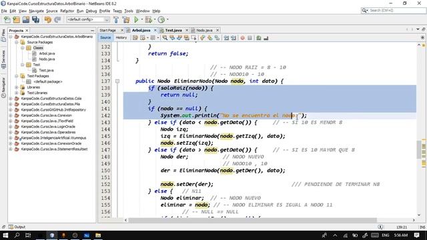Click the Comment icon in editor toolbar

pos(259,38)
